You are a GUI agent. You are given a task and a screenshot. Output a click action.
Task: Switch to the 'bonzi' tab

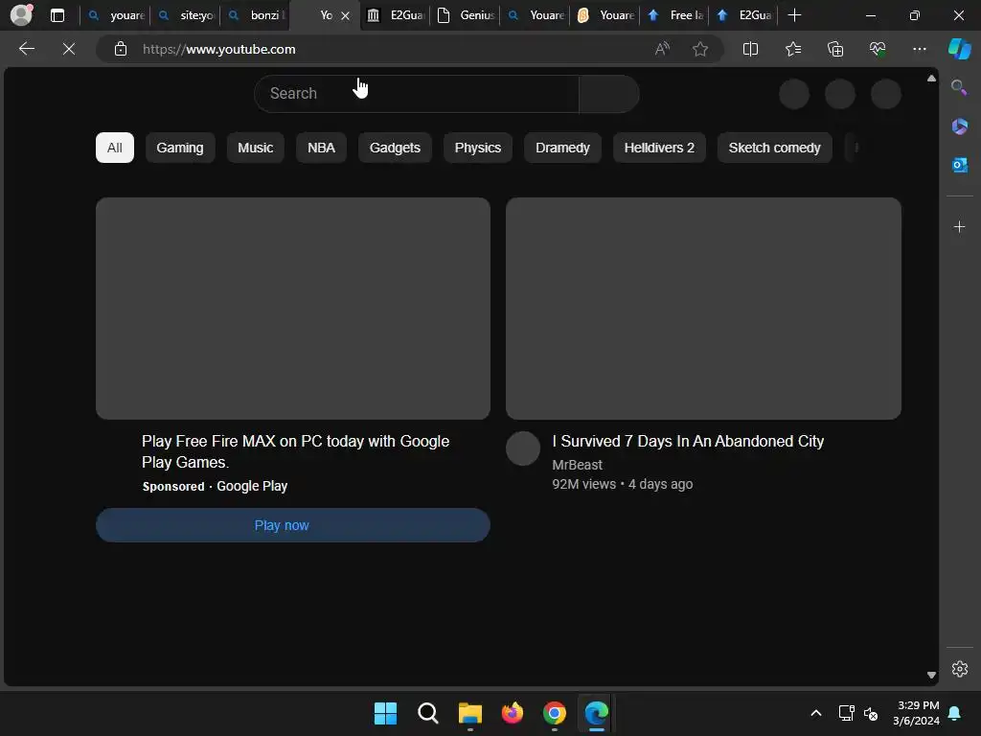(x=255, y=15)
